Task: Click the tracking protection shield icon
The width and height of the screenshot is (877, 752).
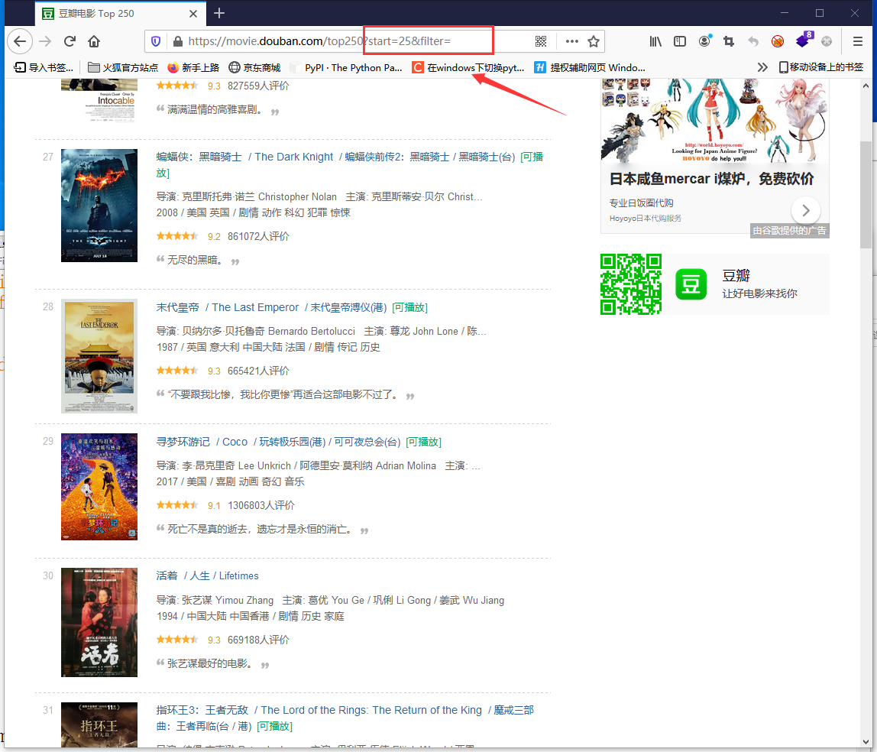Action: (x=156, y=41)
